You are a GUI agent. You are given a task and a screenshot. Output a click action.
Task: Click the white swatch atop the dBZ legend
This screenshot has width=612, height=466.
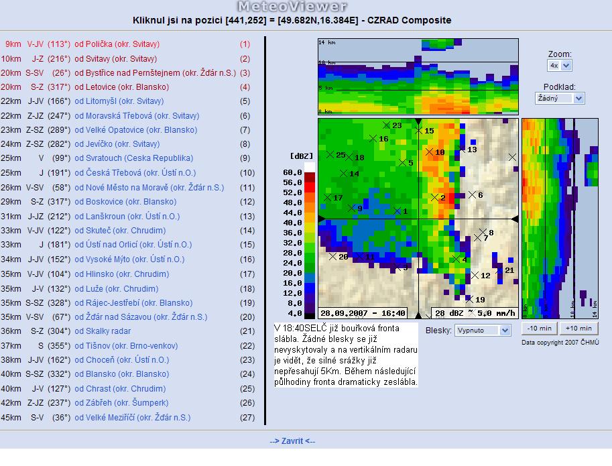(x=310, y=168)
